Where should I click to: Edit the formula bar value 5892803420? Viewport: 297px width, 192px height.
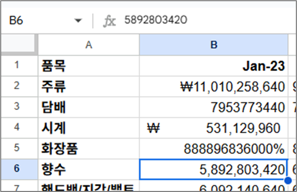pos(156,20)
